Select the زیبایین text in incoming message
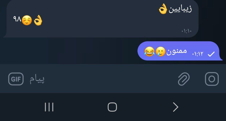The image size is (226, 121). [180, 9]
